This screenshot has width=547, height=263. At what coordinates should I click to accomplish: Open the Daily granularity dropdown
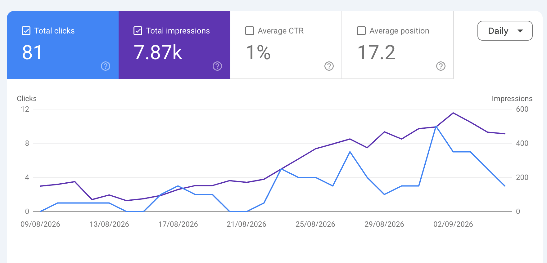click(505, 31)
